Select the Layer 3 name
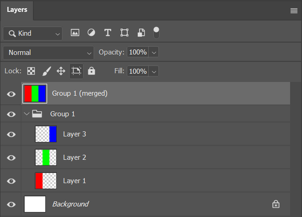Screen dimensions: 302x217 point(75,134)
